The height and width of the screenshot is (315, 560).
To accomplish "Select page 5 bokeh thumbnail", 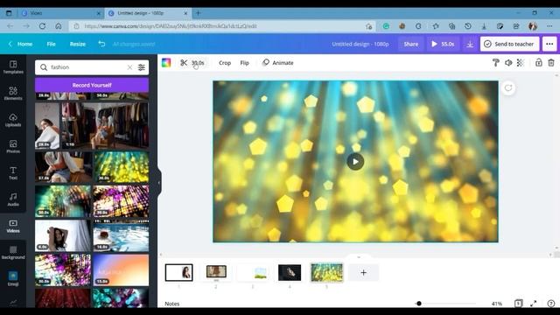I will (326, 272).
